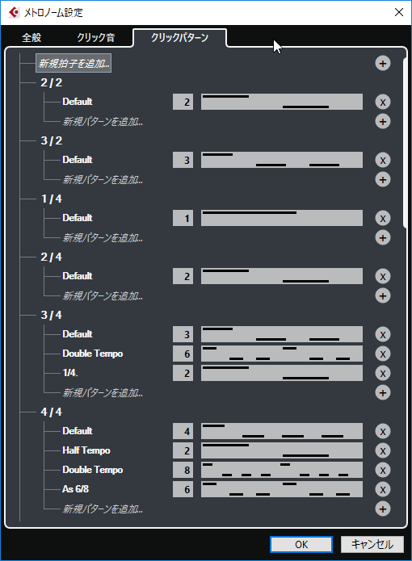Select the 4/4 Default click count field
Viewport: 412px width, 561px height.
click(183, 431)
